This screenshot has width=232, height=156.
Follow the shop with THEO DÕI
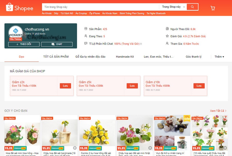coord(24,44)
